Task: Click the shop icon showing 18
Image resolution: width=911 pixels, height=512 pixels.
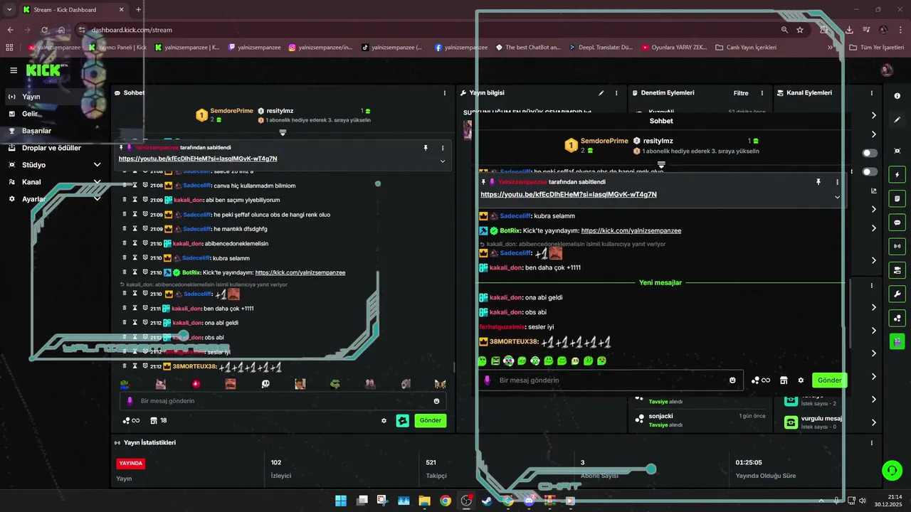Action: 159,420
